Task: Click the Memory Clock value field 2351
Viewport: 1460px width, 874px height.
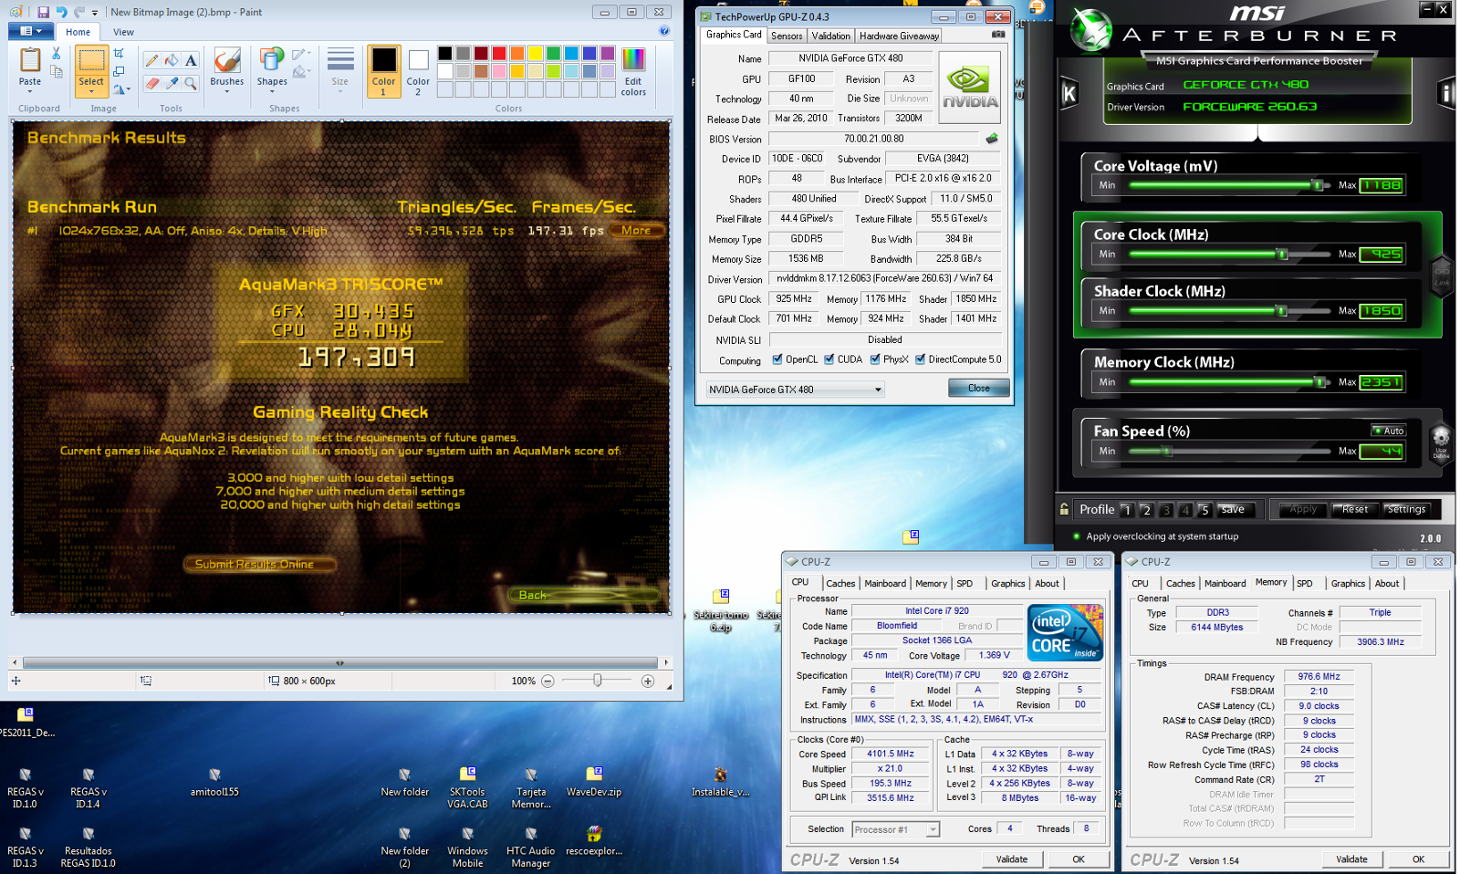Action: 1382,382
